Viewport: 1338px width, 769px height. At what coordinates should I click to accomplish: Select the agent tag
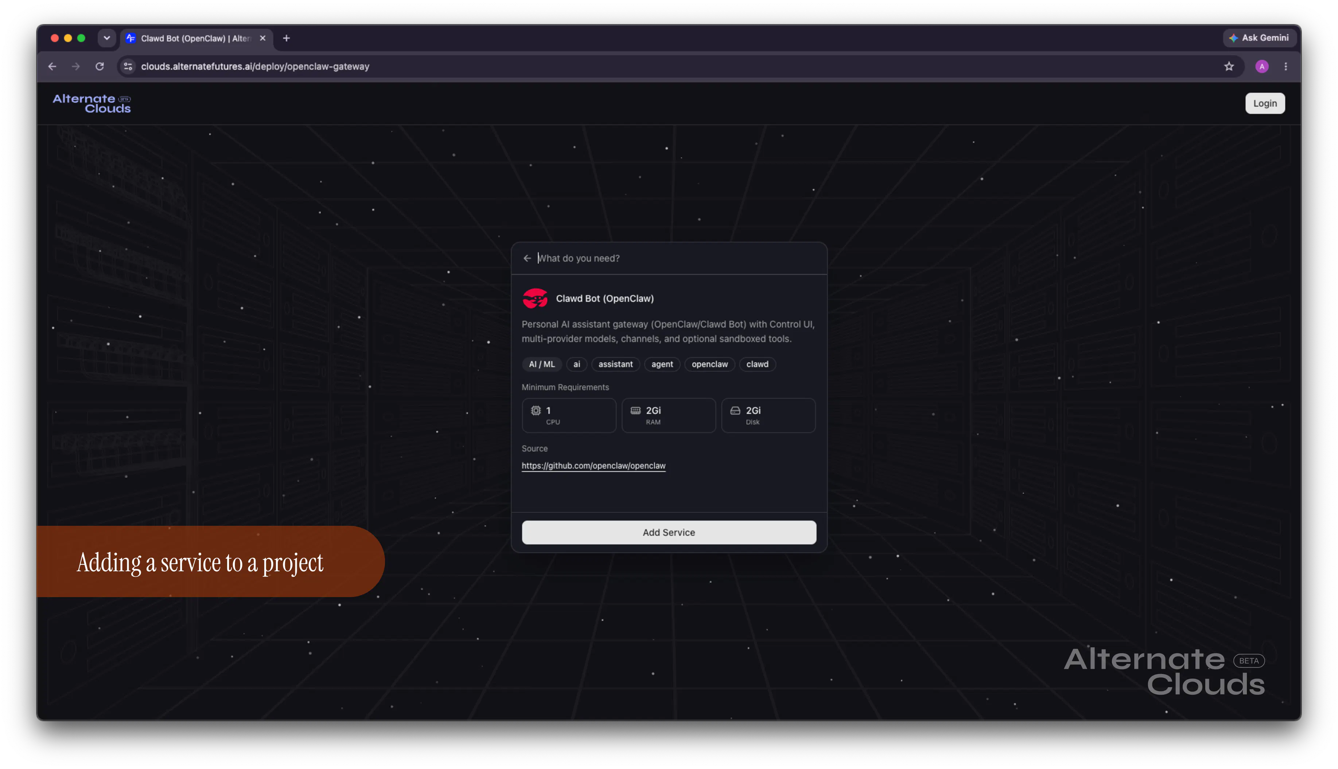(x=662, y=364)
